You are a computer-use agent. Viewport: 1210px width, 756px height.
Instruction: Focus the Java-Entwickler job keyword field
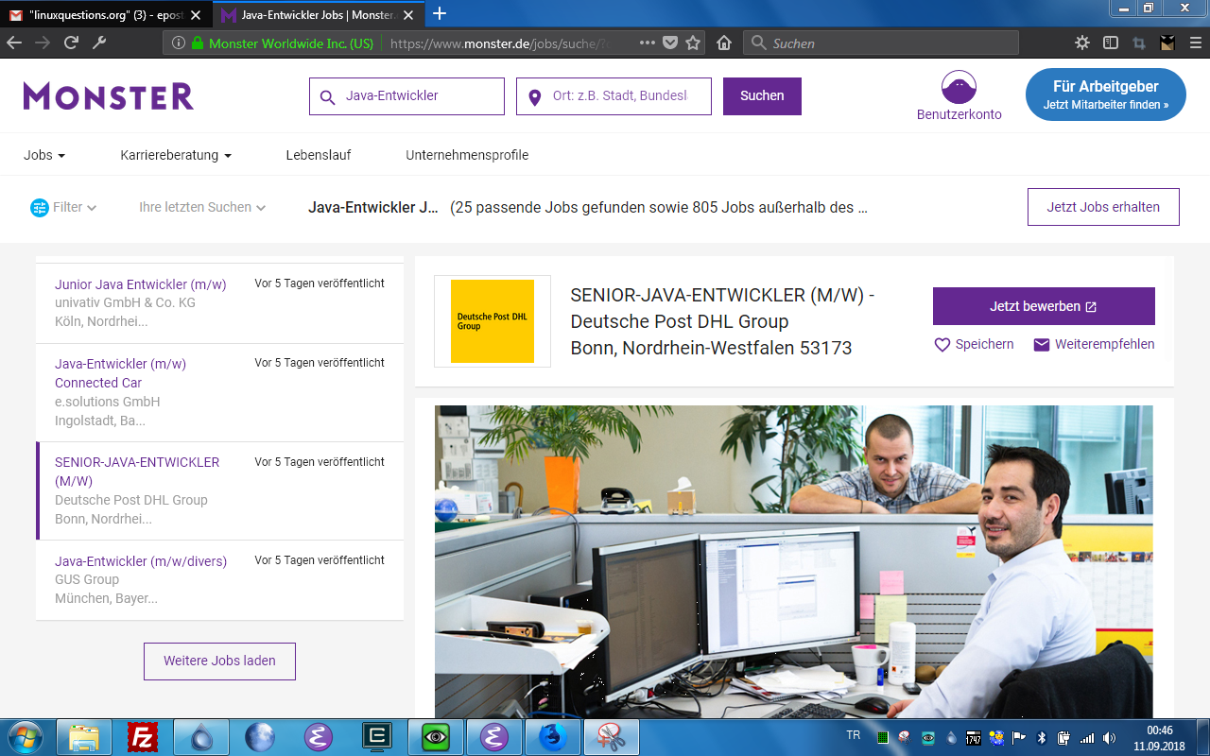point(406,96)
